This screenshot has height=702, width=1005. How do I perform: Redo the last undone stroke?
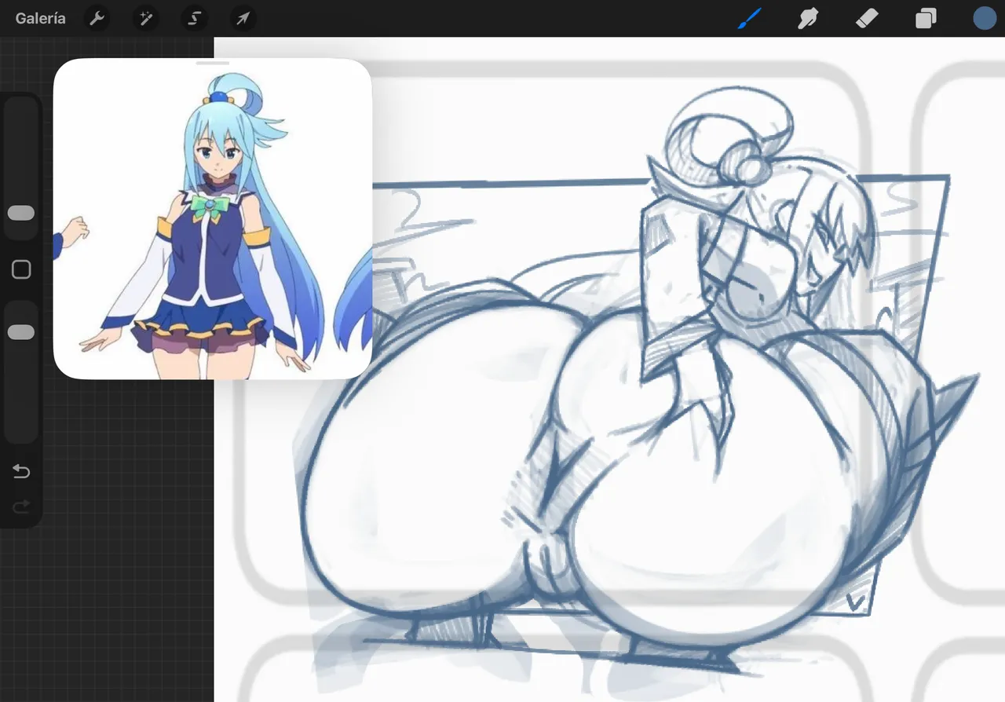(21, 507)
